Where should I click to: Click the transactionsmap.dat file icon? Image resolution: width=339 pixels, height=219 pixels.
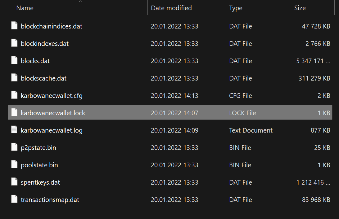[14, 199]
